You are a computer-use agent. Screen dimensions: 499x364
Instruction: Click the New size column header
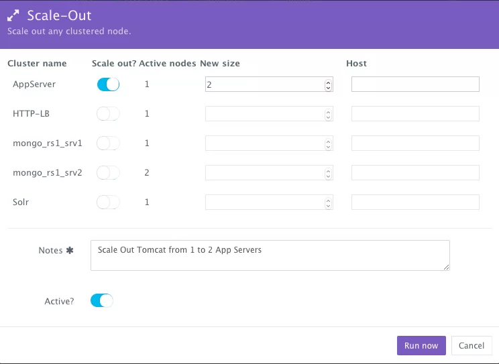pos(220,63)
